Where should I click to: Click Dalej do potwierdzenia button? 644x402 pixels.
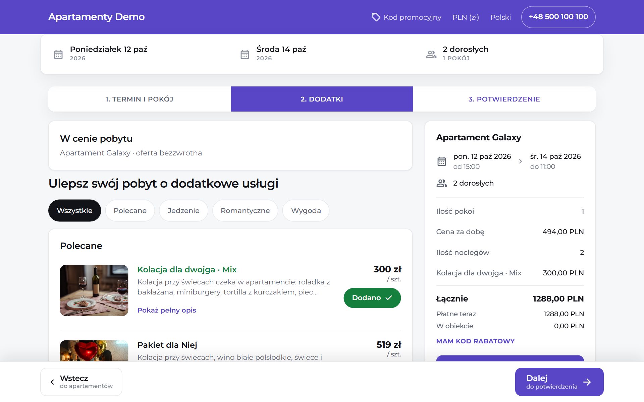(x=559, y=382)
